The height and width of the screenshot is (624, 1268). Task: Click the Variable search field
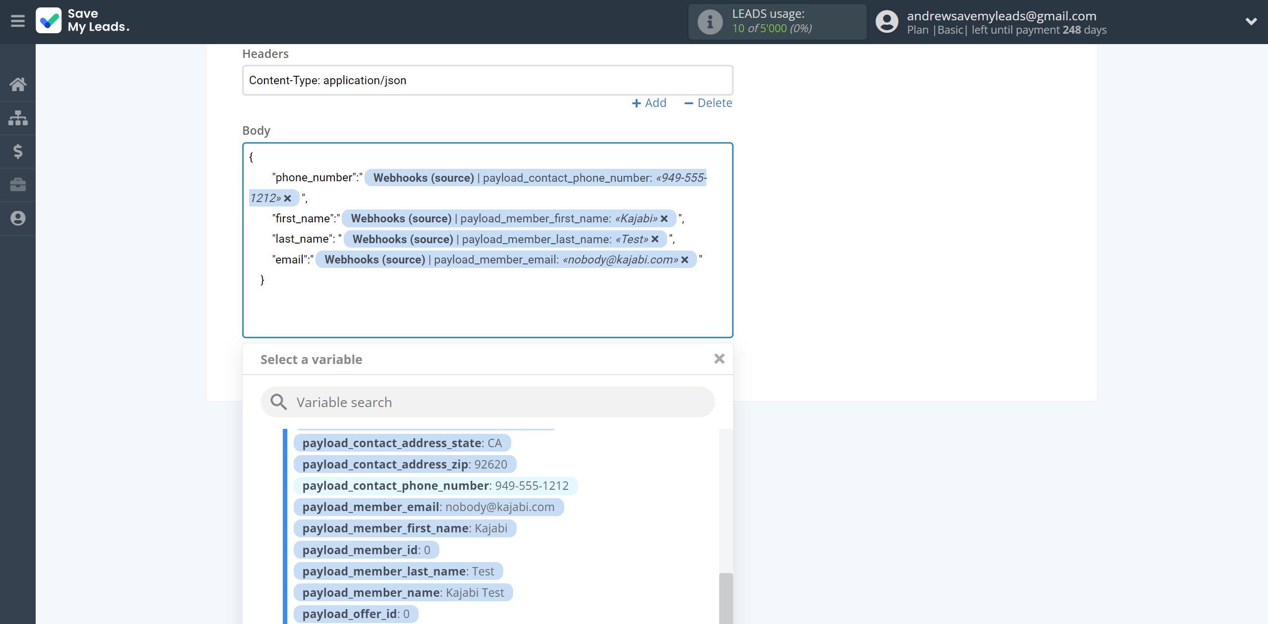pos(487,402)
